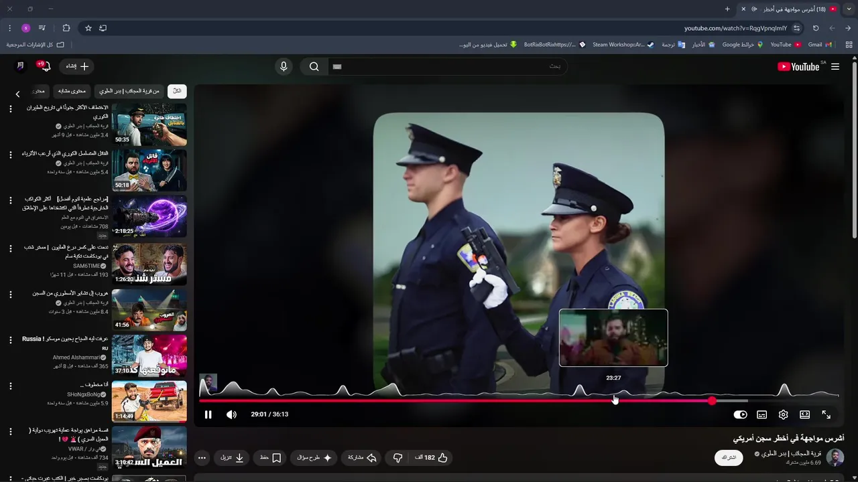Image resolution: width=858 pixels, height=482 pixels.
Task: Open the 1:14:49 red truck video thumbnail
Action: (149, 402)
